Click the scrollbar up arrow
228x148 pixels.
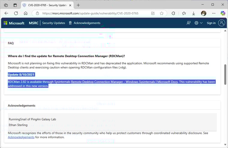(x=225, y=30)
